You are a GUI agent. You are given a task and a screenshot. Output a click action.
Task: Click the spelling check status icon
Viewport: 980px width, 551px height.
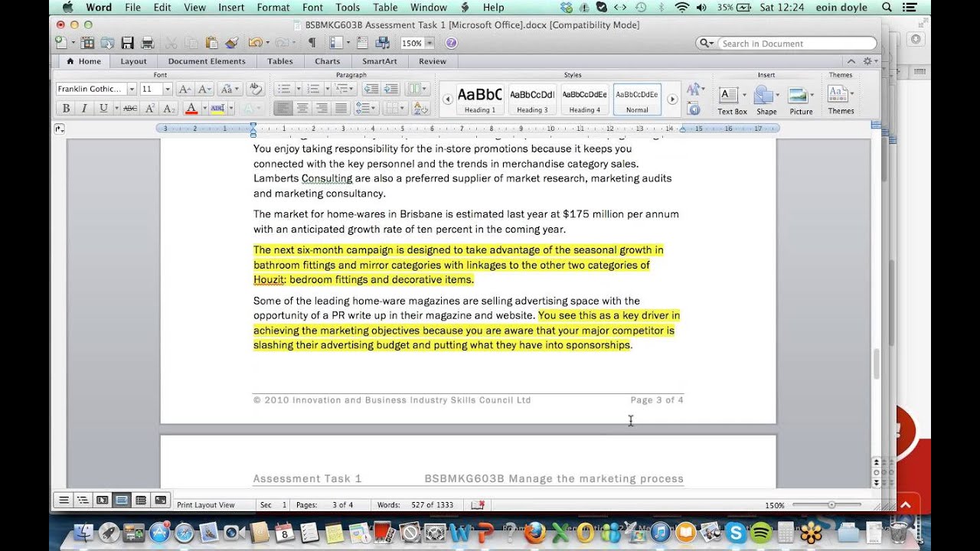click(x=478, y=505)
